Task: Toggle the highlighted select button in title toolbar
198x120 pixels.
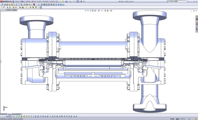Action: click(78, 2)
